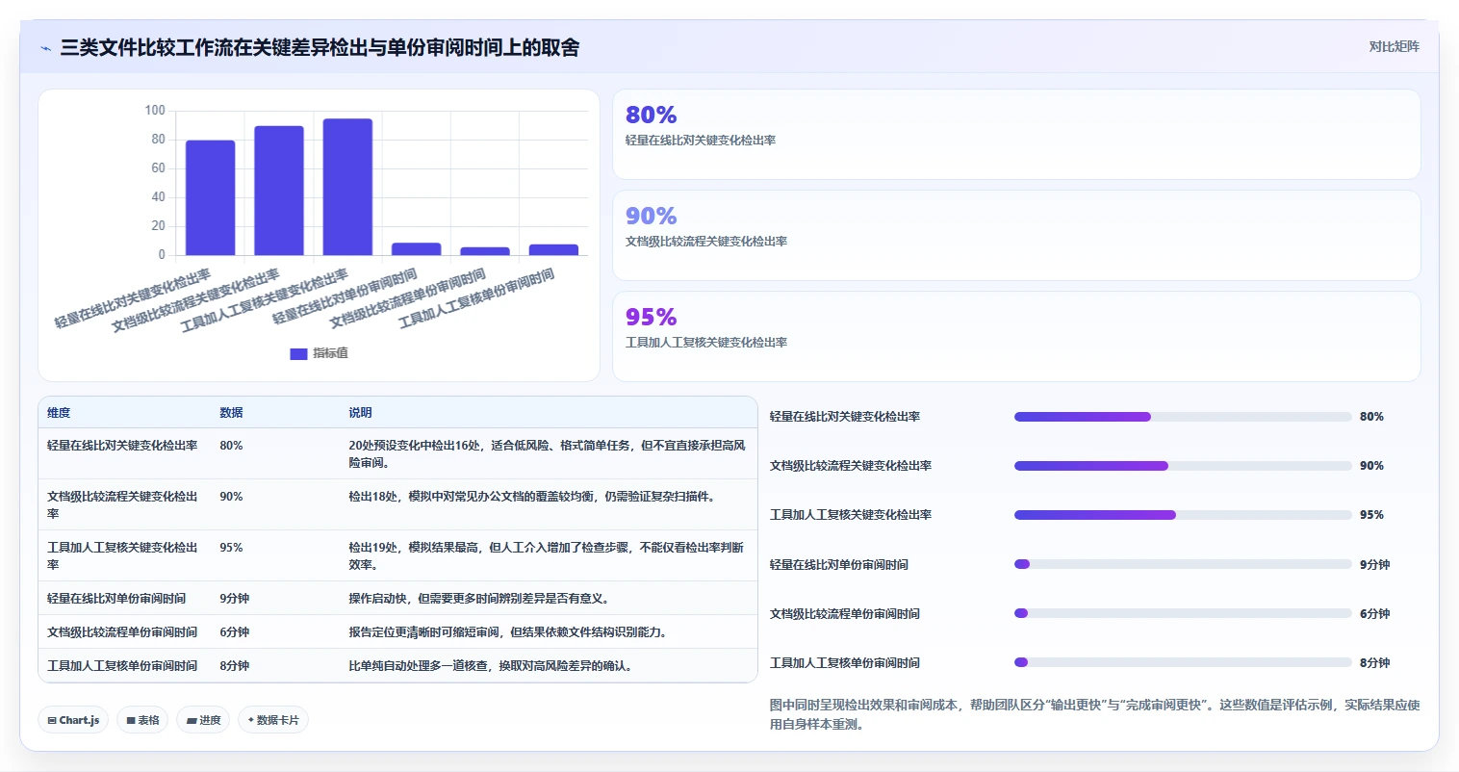Viewport: 1459px width, 772px height.
Task: Click the 95% value in the table
Action: click(x=231, y=548)
